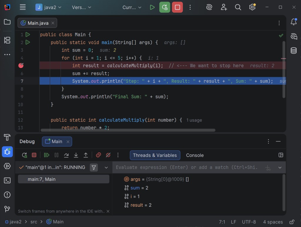Open Debug panel options menu
Image resolution: width=301 pixels, height=227 pixels.
(x=268, y=141)
